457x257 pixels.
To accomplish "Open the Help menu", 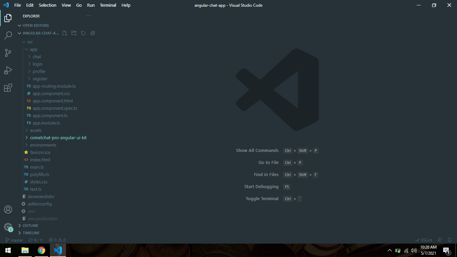I will [126, 5].
